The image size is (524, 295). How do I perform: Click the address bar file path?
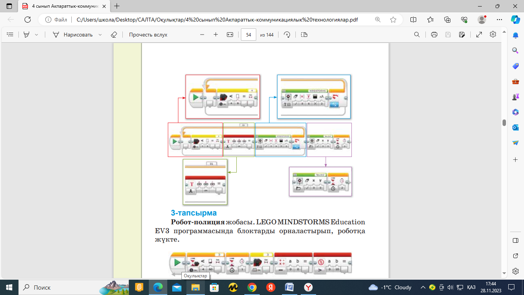pos(217,20)
